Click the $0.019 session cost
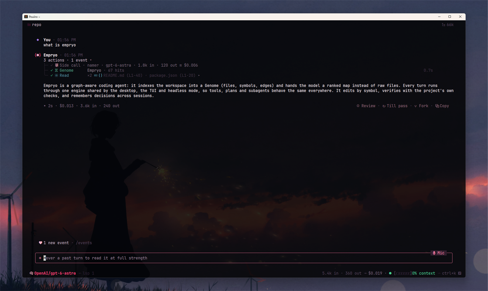Viewport: 488px width, 291px height. tap(375, 273)
